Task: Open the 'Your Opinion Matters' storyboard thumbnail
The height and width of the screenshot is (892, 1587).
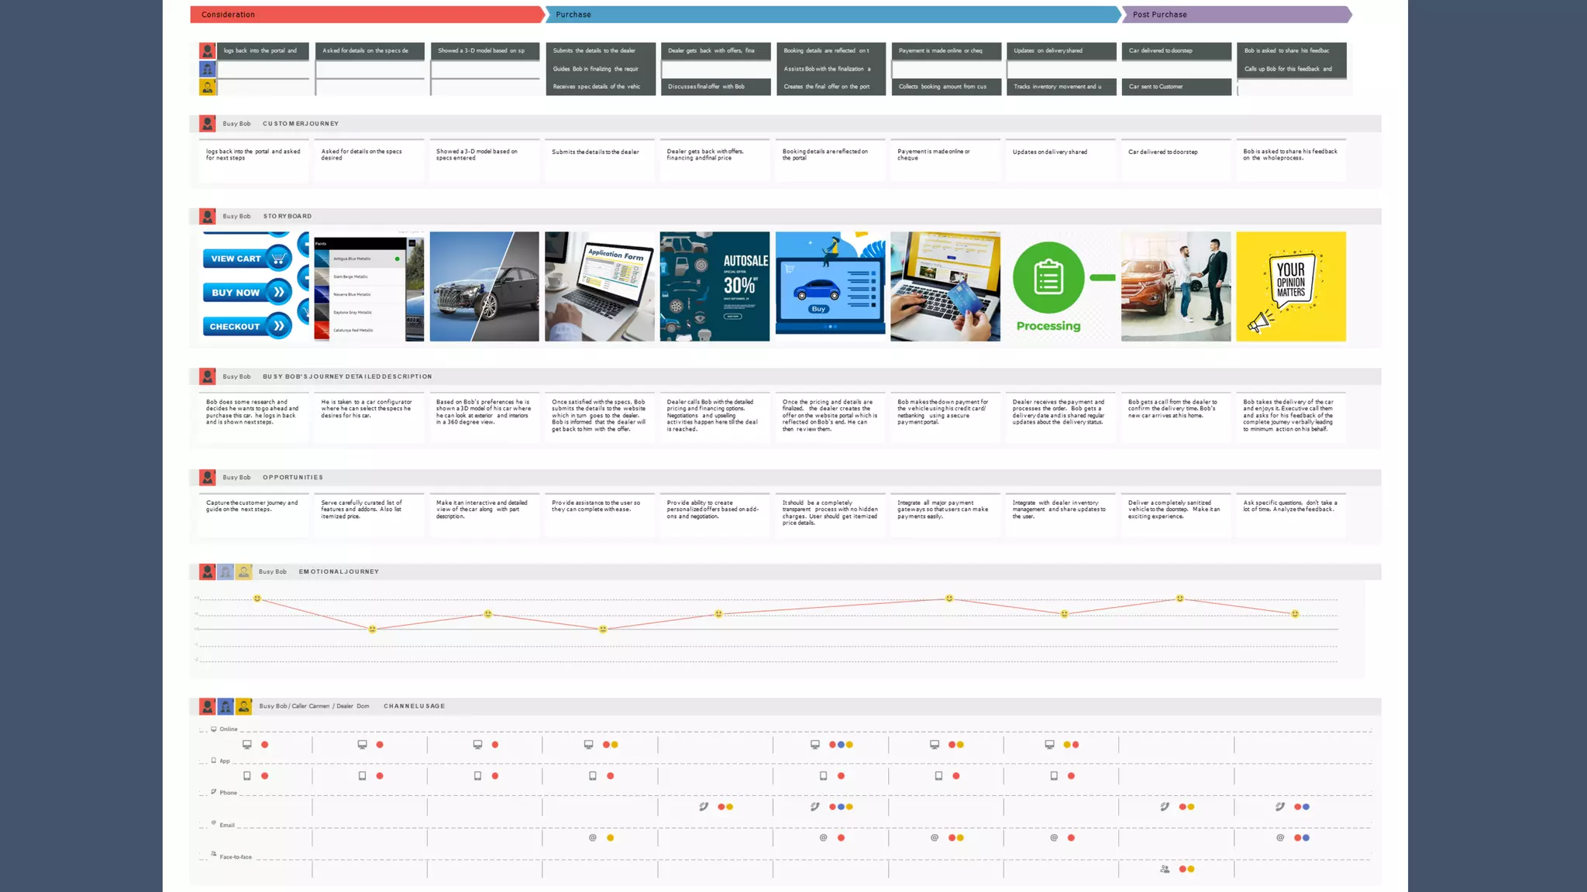Action: (x=1291, y=286)
